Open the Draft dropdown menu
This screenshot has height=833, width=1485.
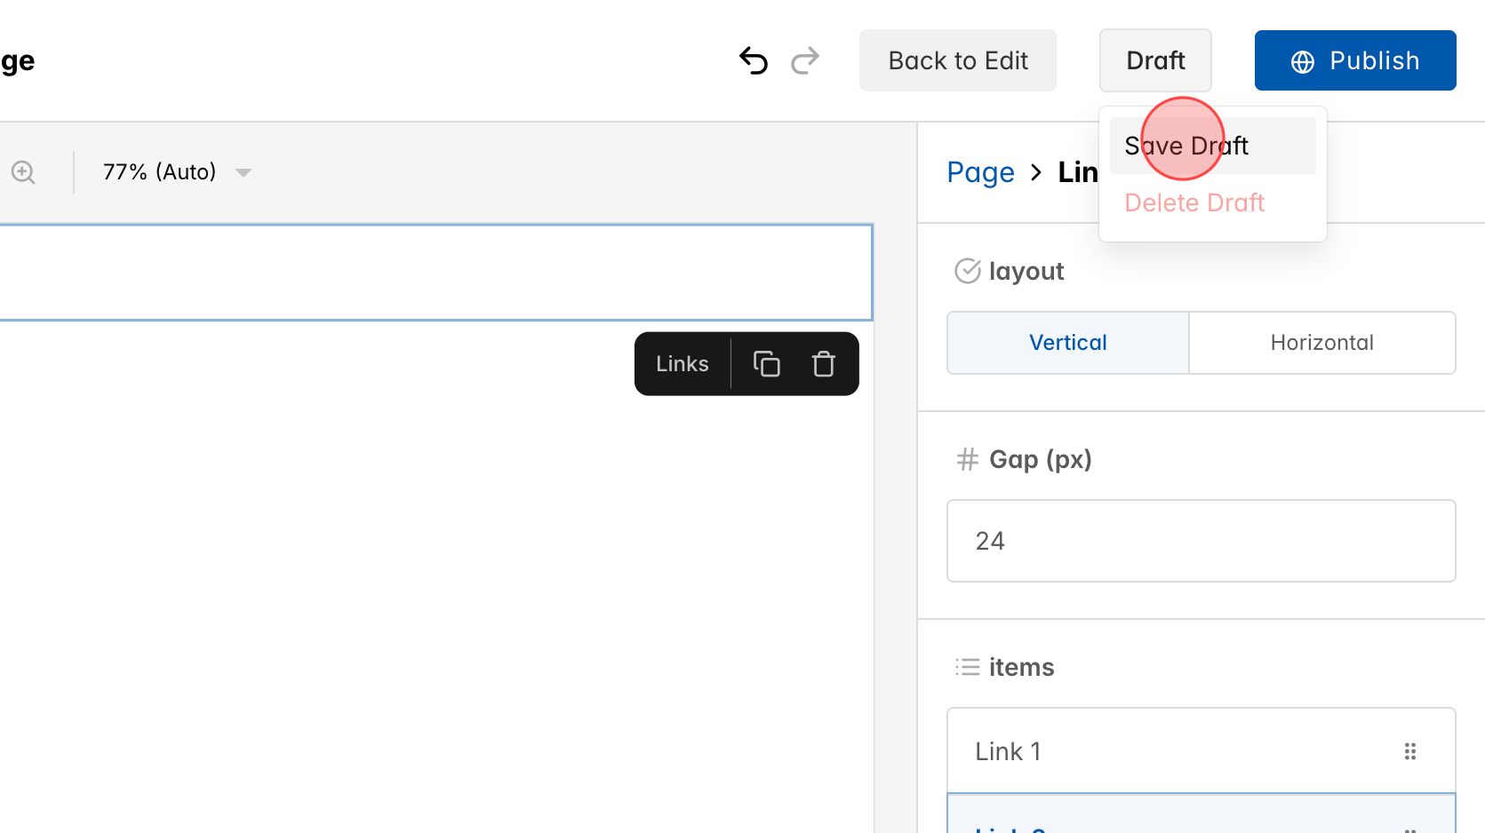click(x=1155, y=60)
